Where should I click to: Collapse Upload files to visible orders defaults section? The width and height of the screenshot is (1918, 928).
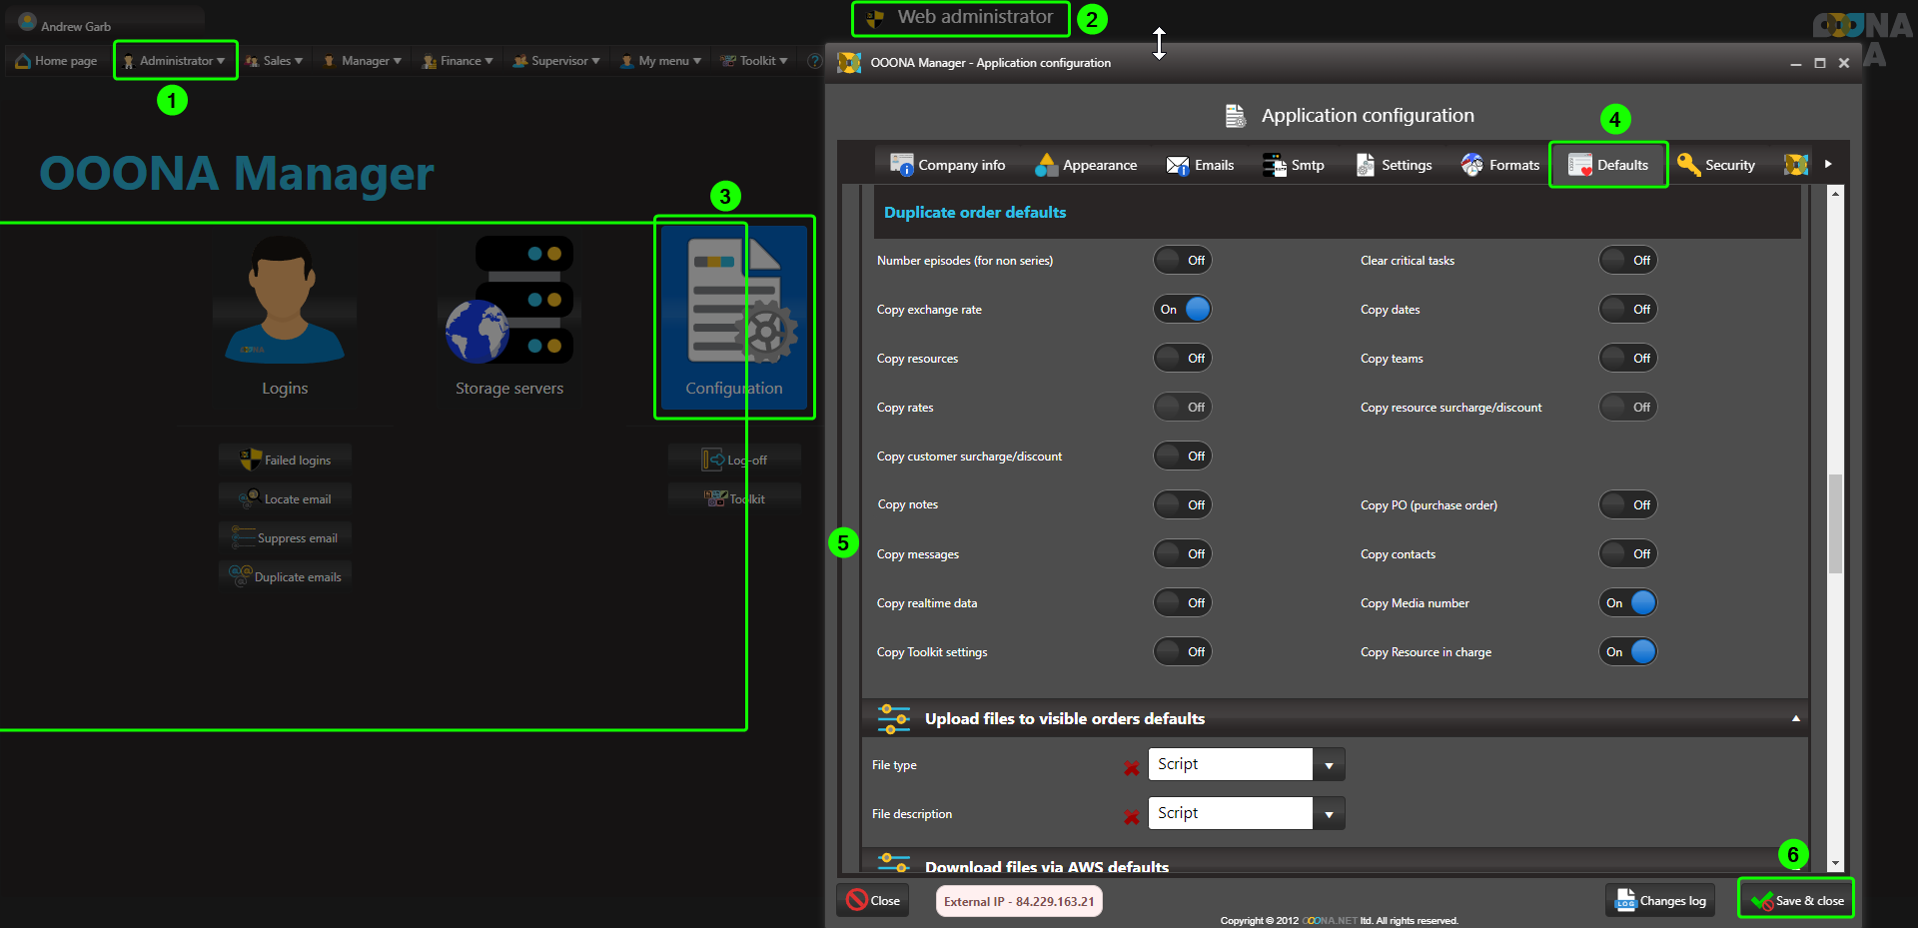pyautogui.click(x=1795, y=719)
